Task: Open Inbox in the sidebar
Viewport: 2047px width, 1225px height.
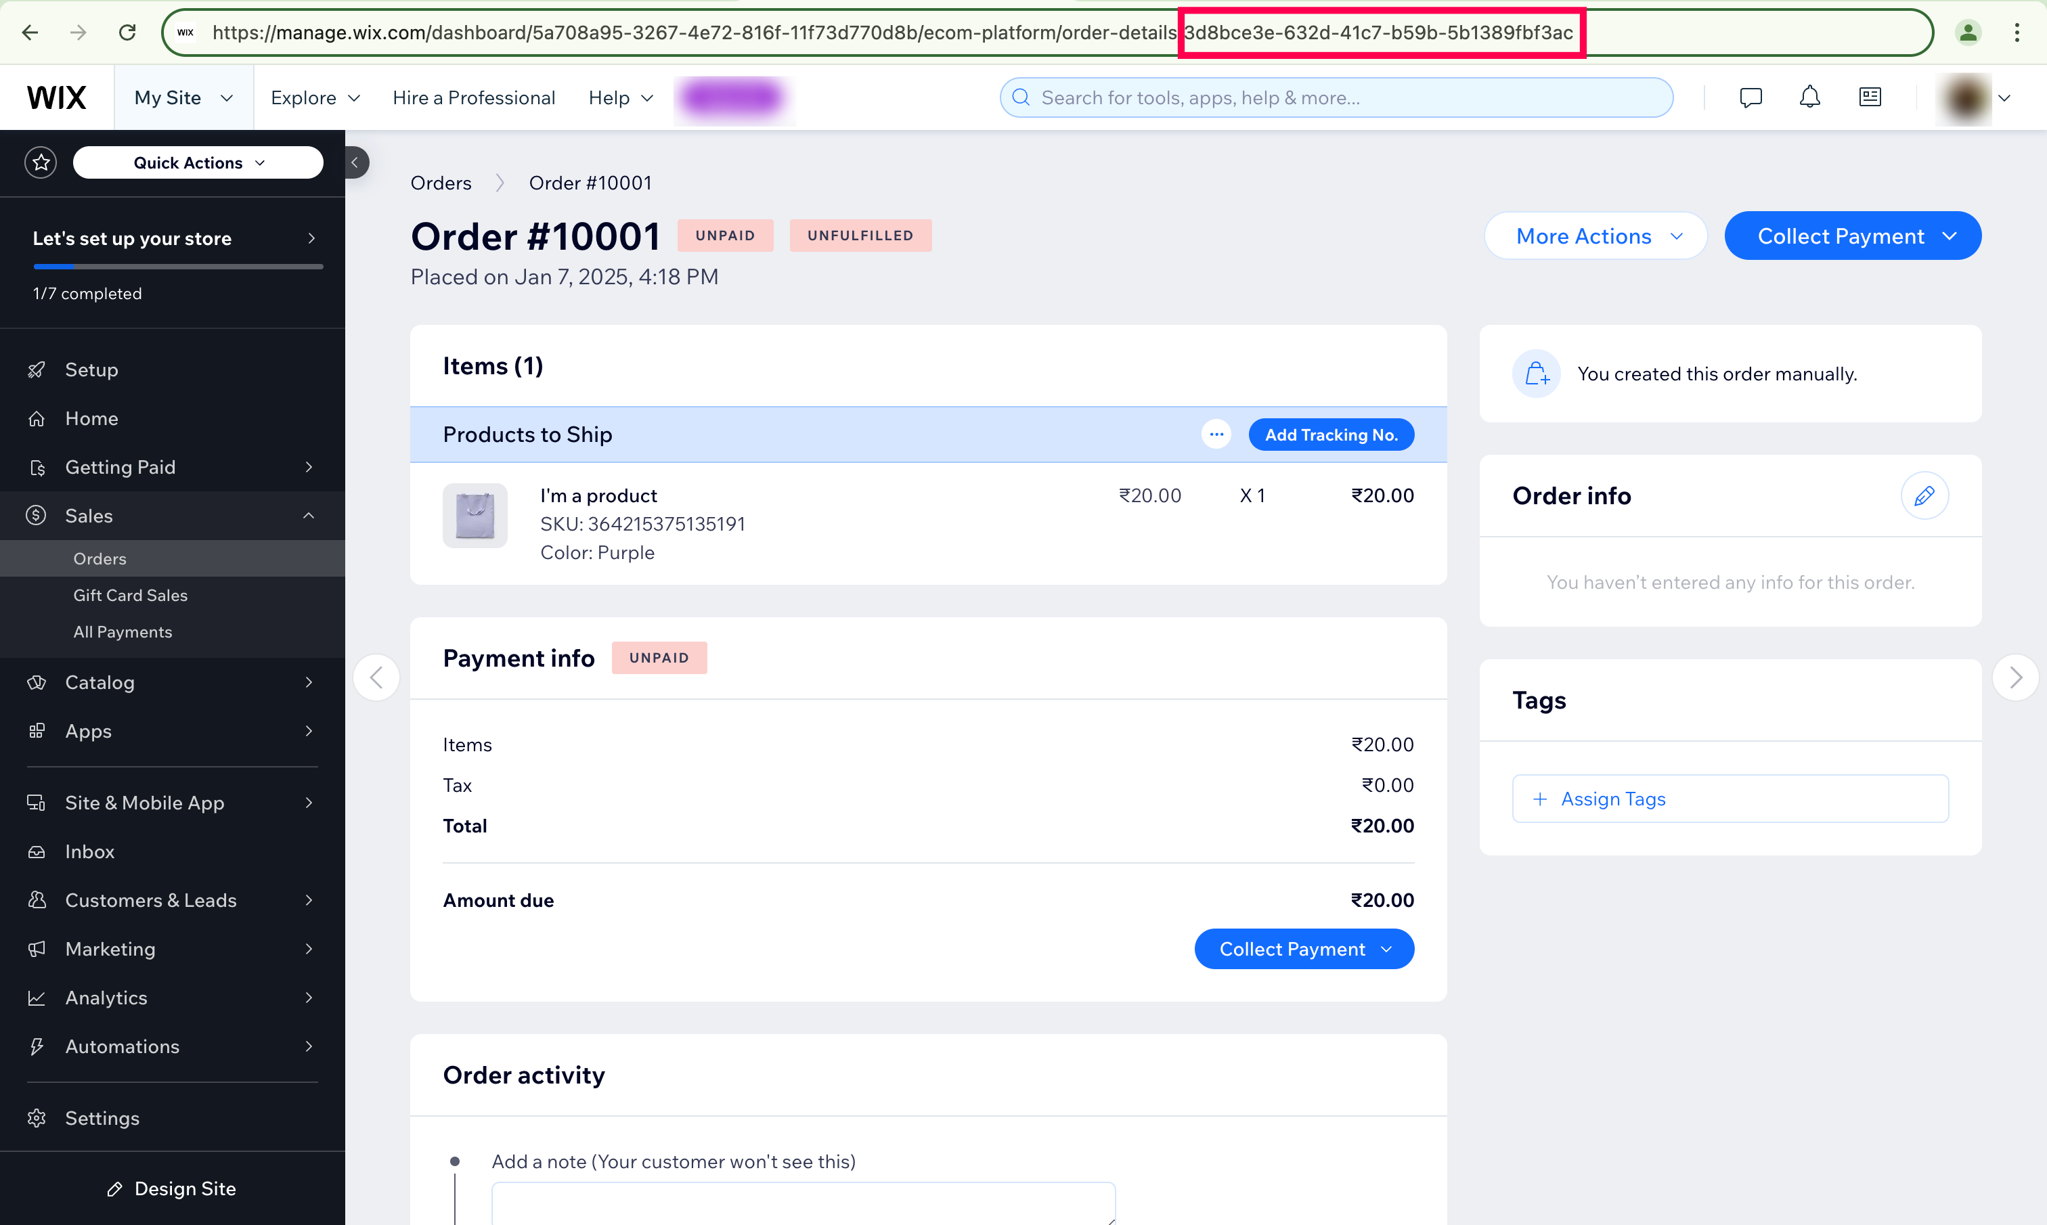Action: 173,851
